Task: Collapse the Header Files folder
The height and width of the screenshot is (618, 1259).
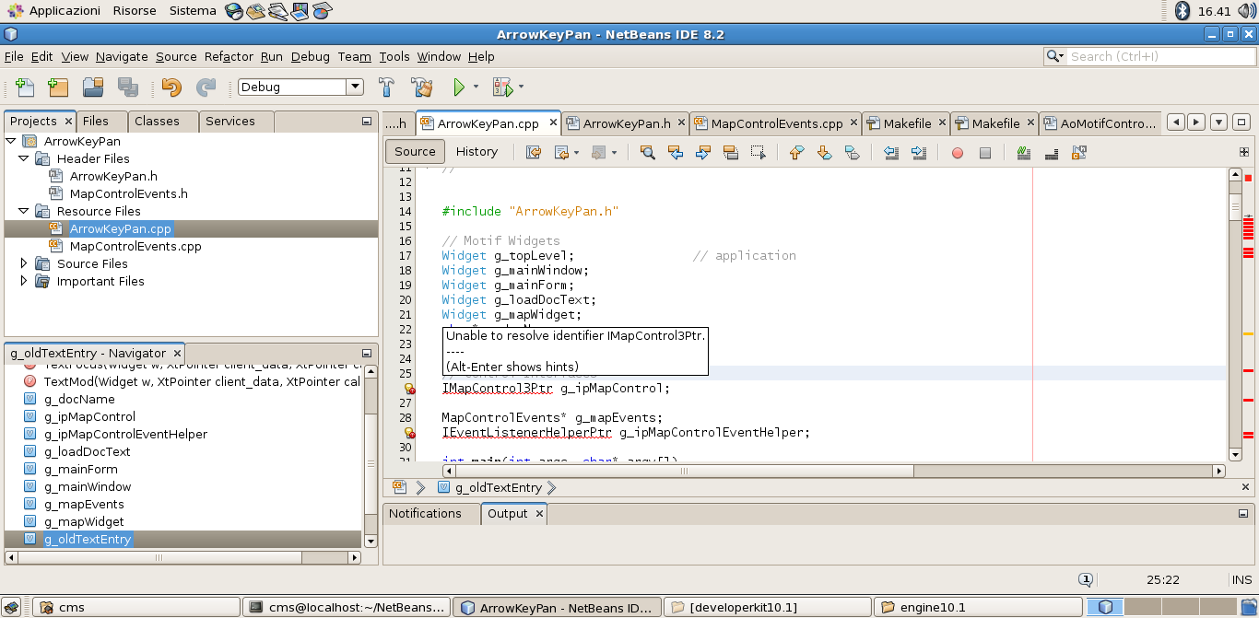Action: coord(24,158)
